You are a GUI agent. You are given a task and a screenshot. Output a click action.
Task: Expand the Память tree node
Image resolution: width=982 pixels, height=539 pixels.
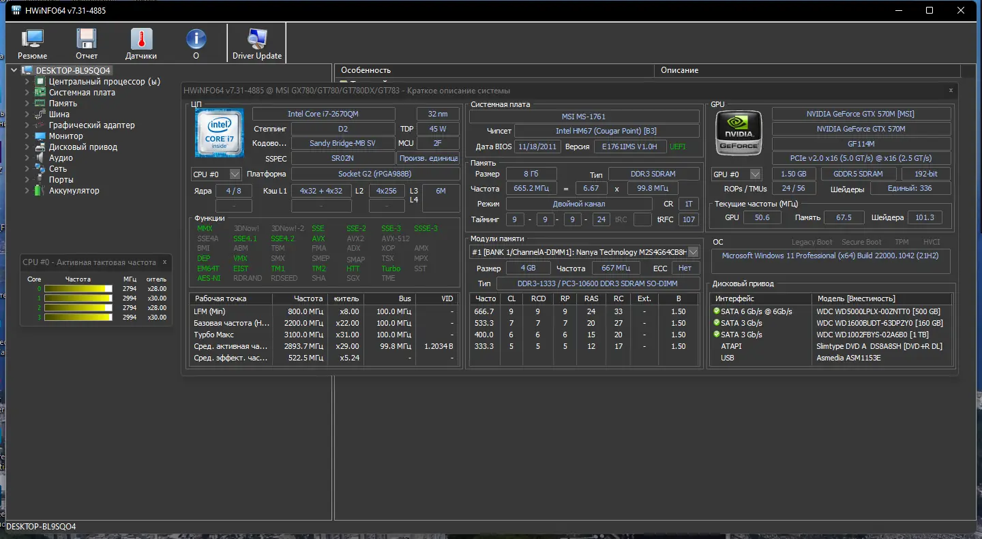(27, 103)
